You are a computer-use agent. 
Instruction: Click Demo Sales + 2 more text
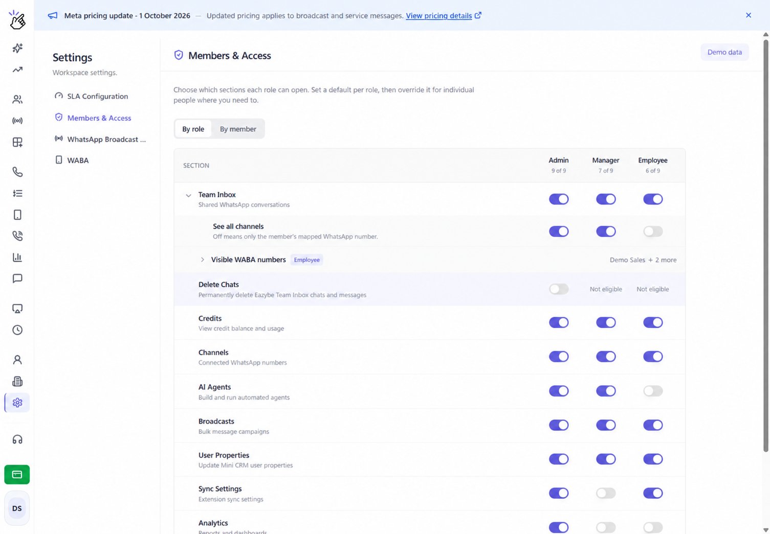point(643,260)
